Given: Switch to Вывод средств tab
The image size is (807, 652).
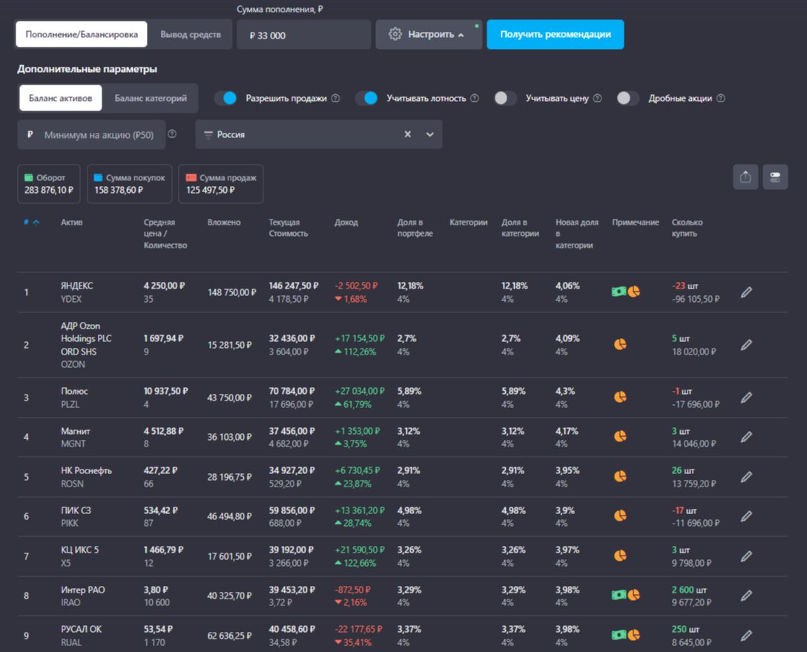Looking at the screenshot, I should pos(191,34).
